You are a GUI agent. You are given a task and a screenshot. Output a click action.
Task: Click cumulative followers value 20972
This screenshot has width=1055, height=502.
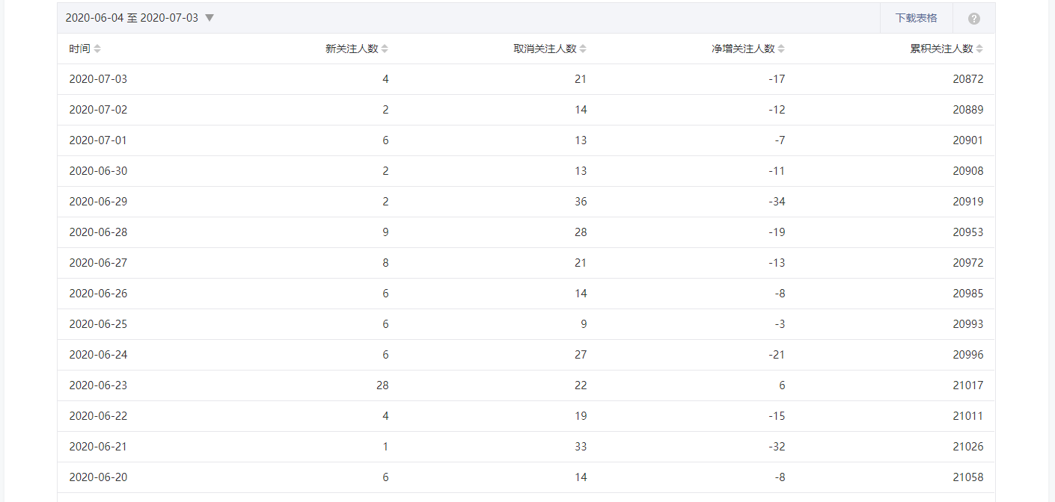click(968, 263)
